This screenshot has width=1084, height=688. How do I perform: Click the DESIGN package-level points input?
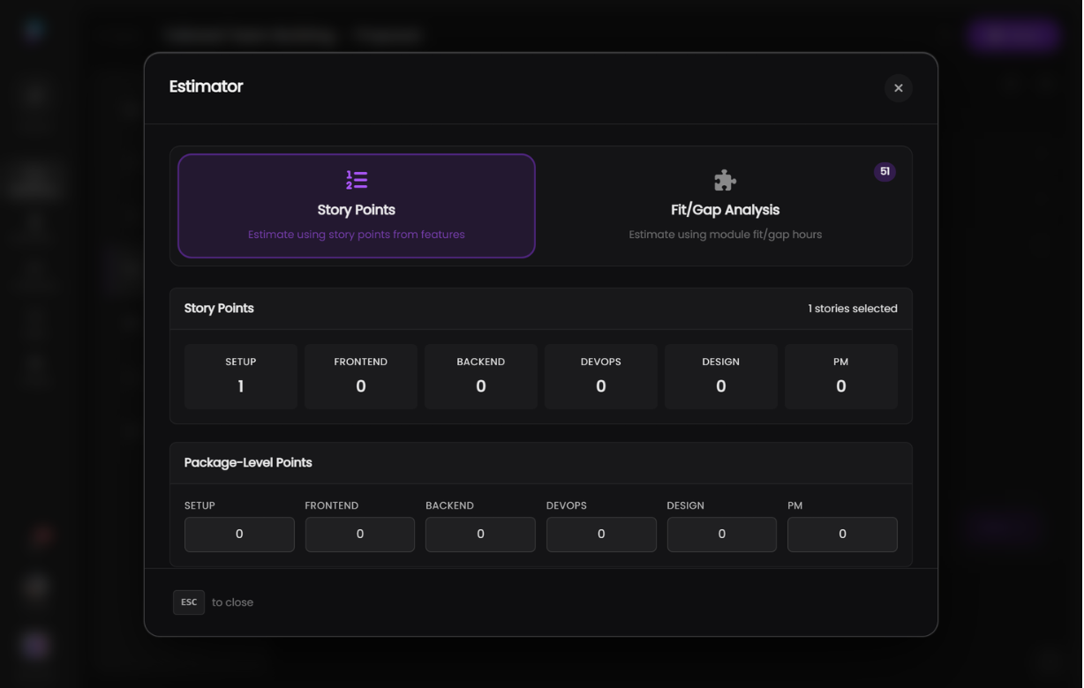[721, 535]
